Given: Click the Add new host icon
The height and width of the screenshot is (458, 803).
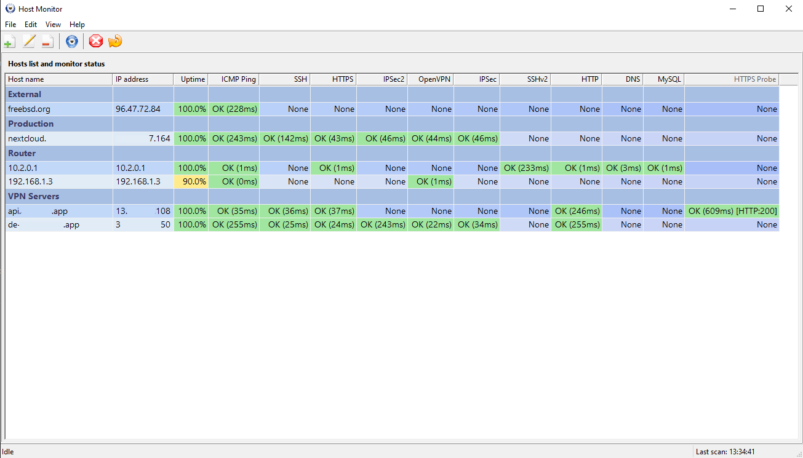Looking at the screenshot, I should [x=9, y=41].
